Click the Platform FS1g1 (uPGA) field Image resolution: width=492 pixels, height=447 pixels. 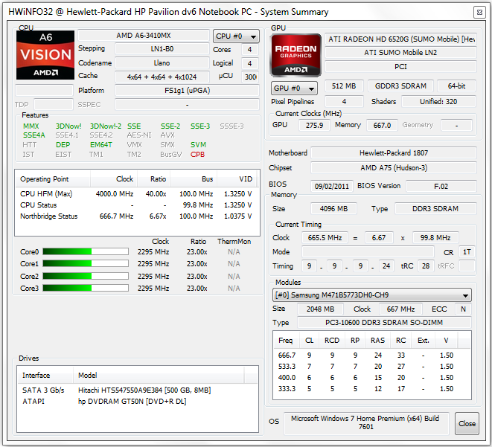(187, 91)
